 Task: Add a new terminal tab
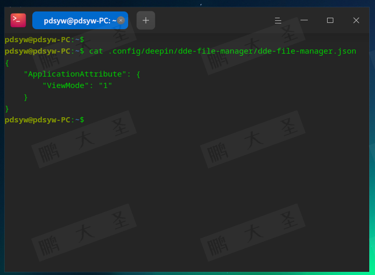(x=146, y=20)
